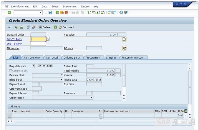Click the Last Page navigation icon

tap(103, 13)
